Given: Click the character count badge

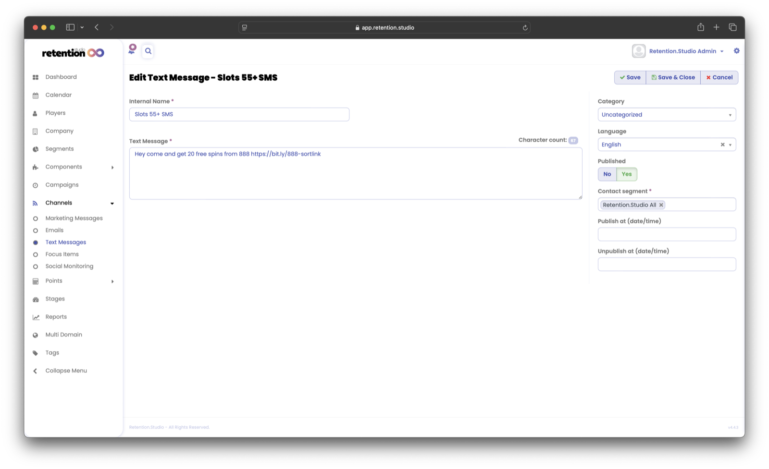Looking at the screenshot, I should [573, 141].
